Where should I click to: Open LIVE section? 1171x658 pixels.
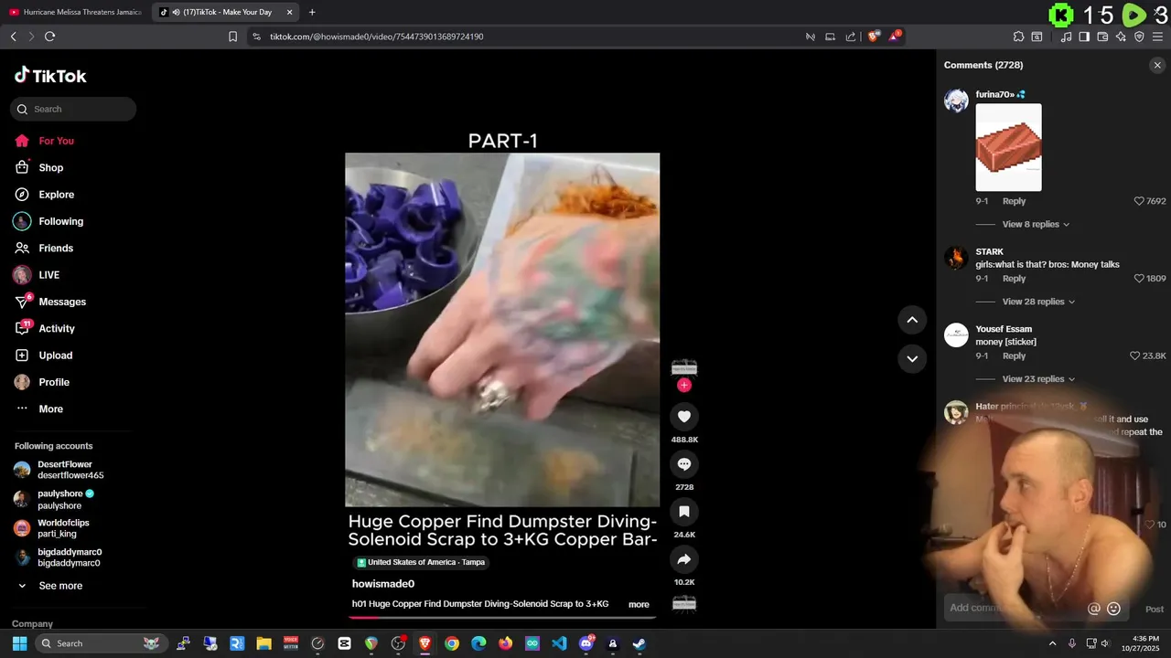[x=49, y=275]
